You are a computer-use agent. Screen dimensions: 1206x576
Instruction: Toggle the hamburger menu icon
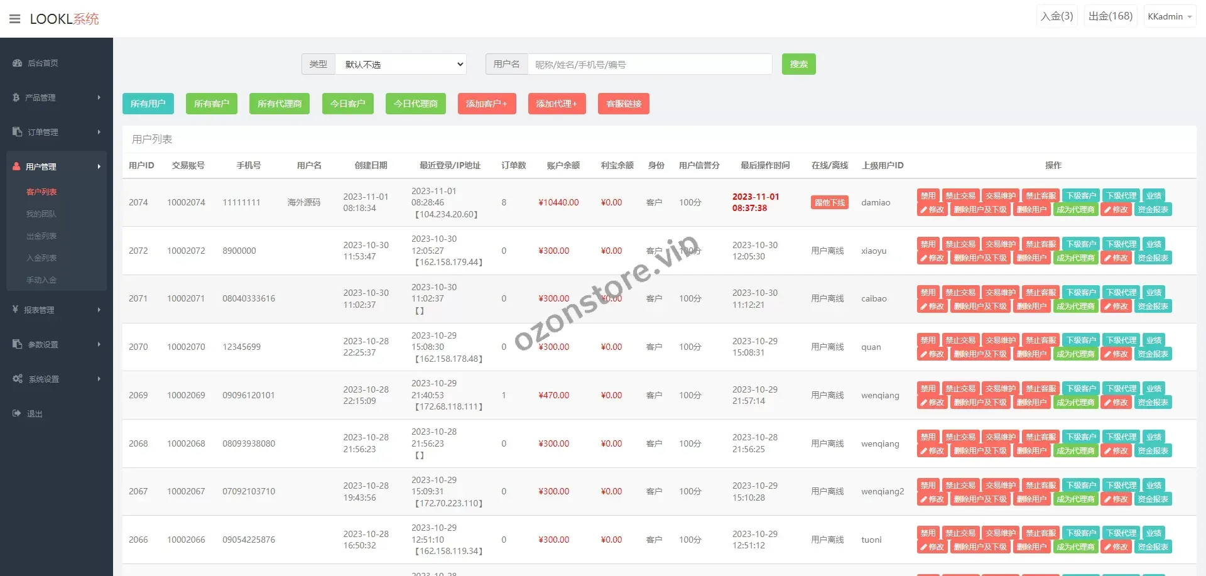[x=15, y=19]
